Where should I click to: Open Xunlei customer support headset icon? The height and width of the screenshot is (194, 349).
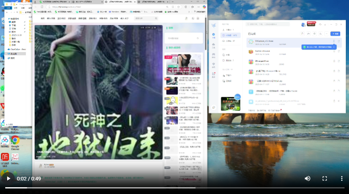tap(320, 24)
